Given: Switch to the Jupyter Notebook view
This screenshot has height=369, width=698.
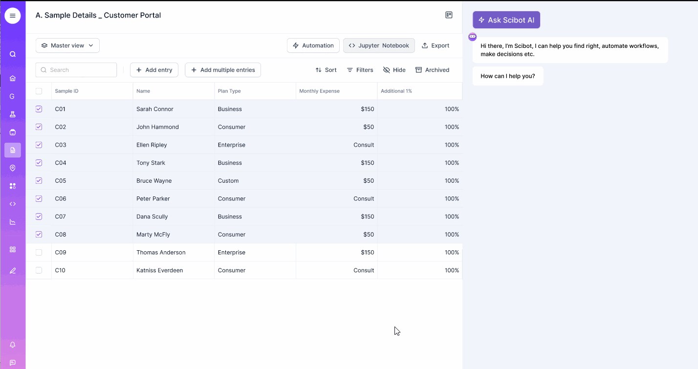Looking at the screenshot, I should tap(379, 45).
